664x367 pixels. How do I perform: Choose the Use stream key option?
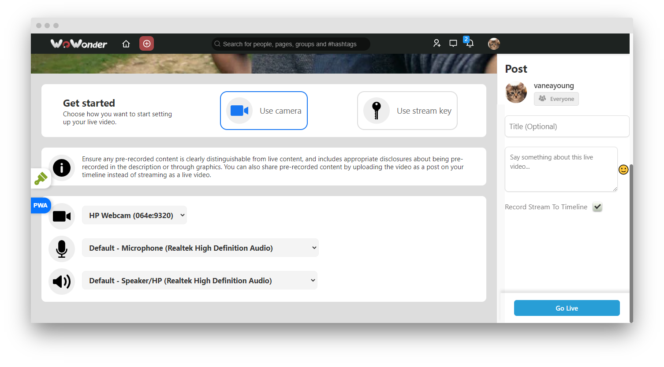click(x=407, y=111)
